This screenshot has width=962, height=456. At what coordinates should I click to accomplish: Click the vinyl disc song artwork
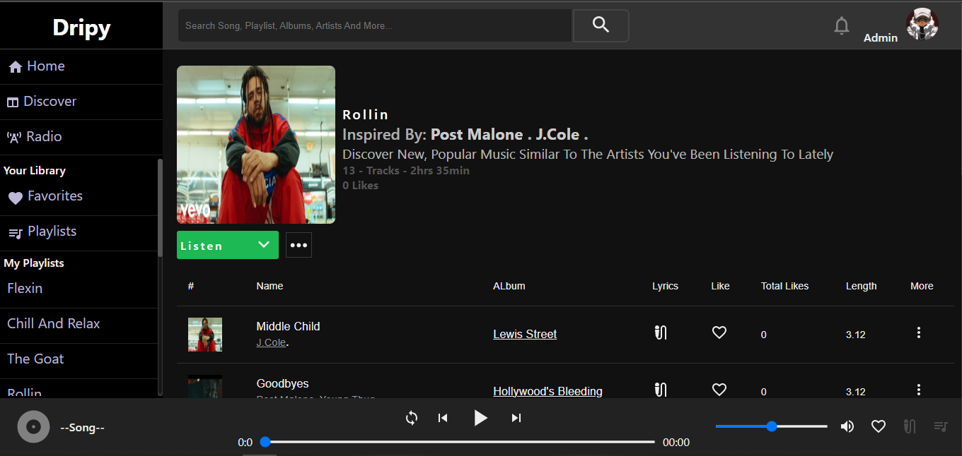pos(33,427)
